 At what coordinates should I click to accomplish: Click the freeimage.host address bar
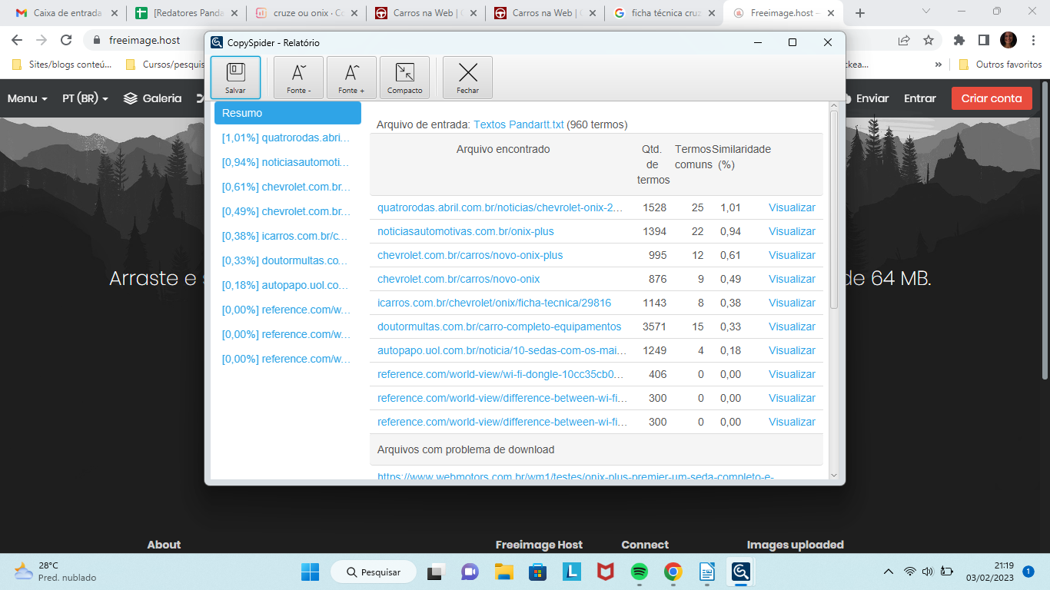click(146, 40)
